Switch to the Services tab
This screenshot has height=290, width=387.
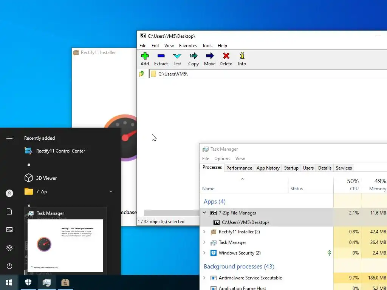tap(344, 168)
